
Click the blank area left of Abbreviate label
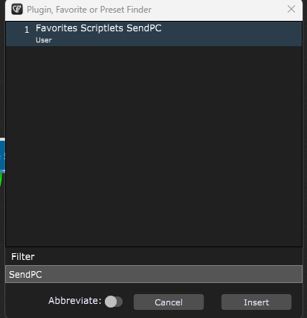pyautogui.click(x=27, y=301)
